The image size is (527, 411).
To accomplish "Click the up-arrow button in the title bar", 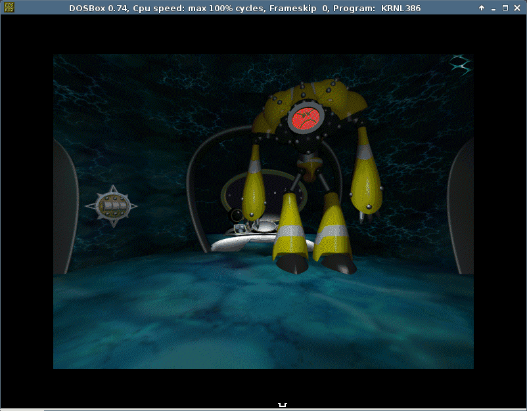I will pyautogui.click(x=482, y=8).
